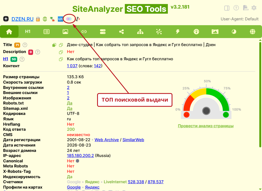The width and height of the screenshot is (262, 191).
Task: Click the vertical green scrollbar on the right
Action: click(260, 95)
